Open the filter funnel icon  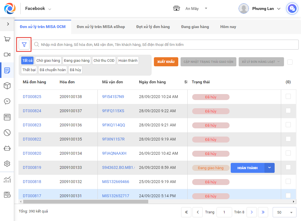(x=24, y=44)
